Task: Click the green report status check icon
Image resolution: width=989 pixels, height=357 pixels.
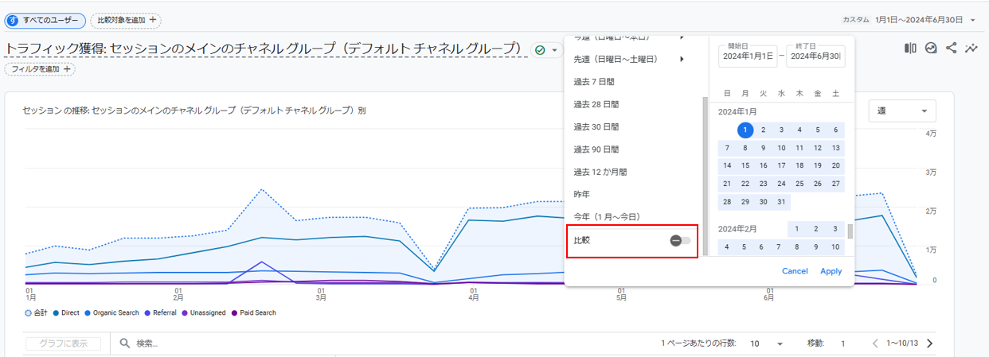Action: [540, 50]
